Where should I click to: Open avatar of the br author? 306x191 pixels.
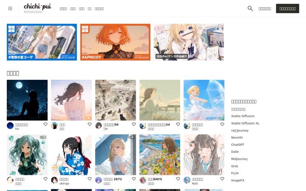(x=99, y=126)
